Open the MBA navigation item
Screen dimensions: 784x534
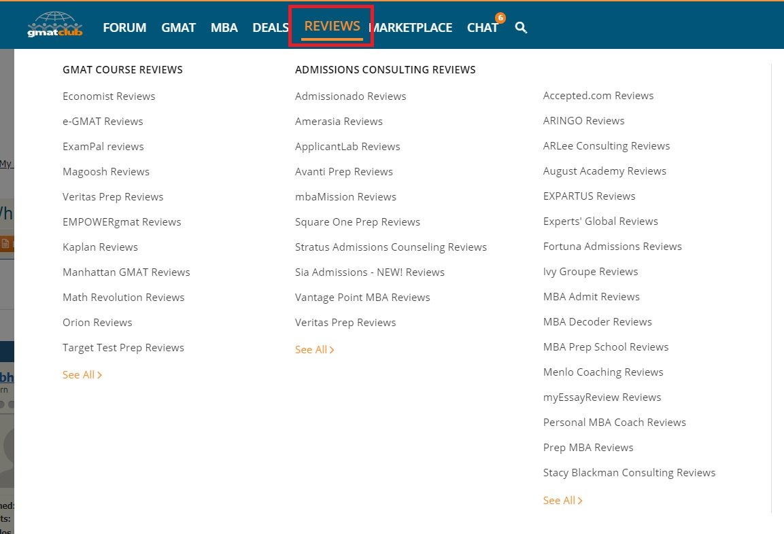point(224,28)
